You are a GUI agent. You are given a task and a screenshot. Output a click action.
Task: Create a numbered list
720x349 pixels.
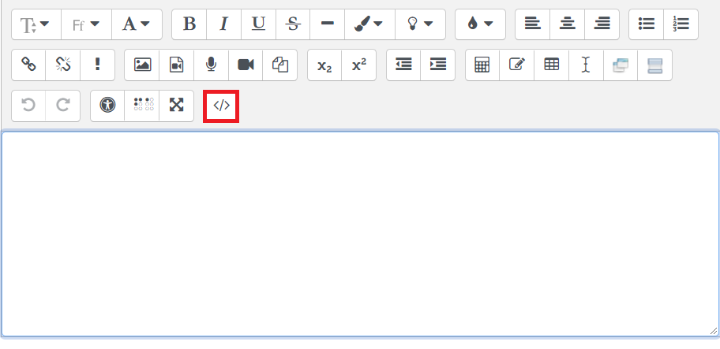(x=681, y=24)
